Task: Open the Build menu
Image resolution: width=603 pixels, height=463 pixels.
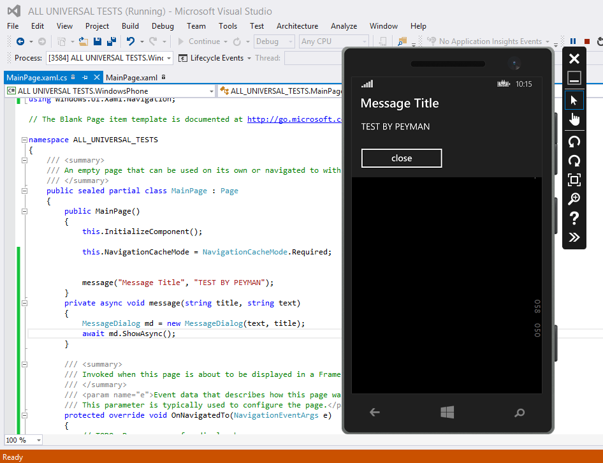Action: [x=131, y=26]
